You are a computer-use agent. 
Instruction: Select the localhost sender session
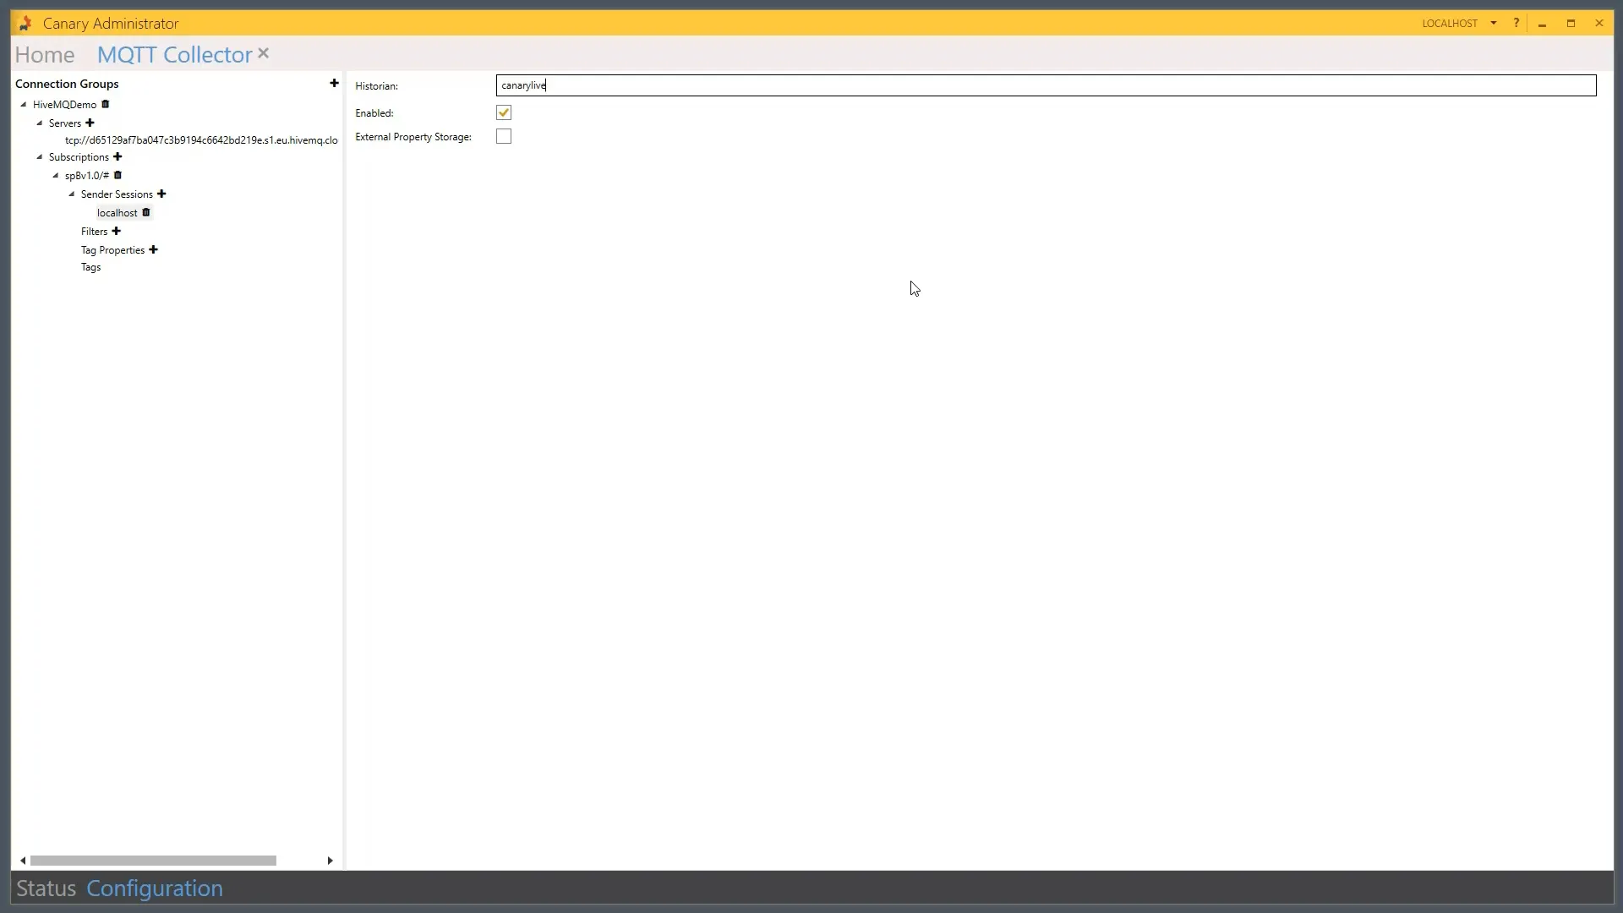tap(117, 213)
